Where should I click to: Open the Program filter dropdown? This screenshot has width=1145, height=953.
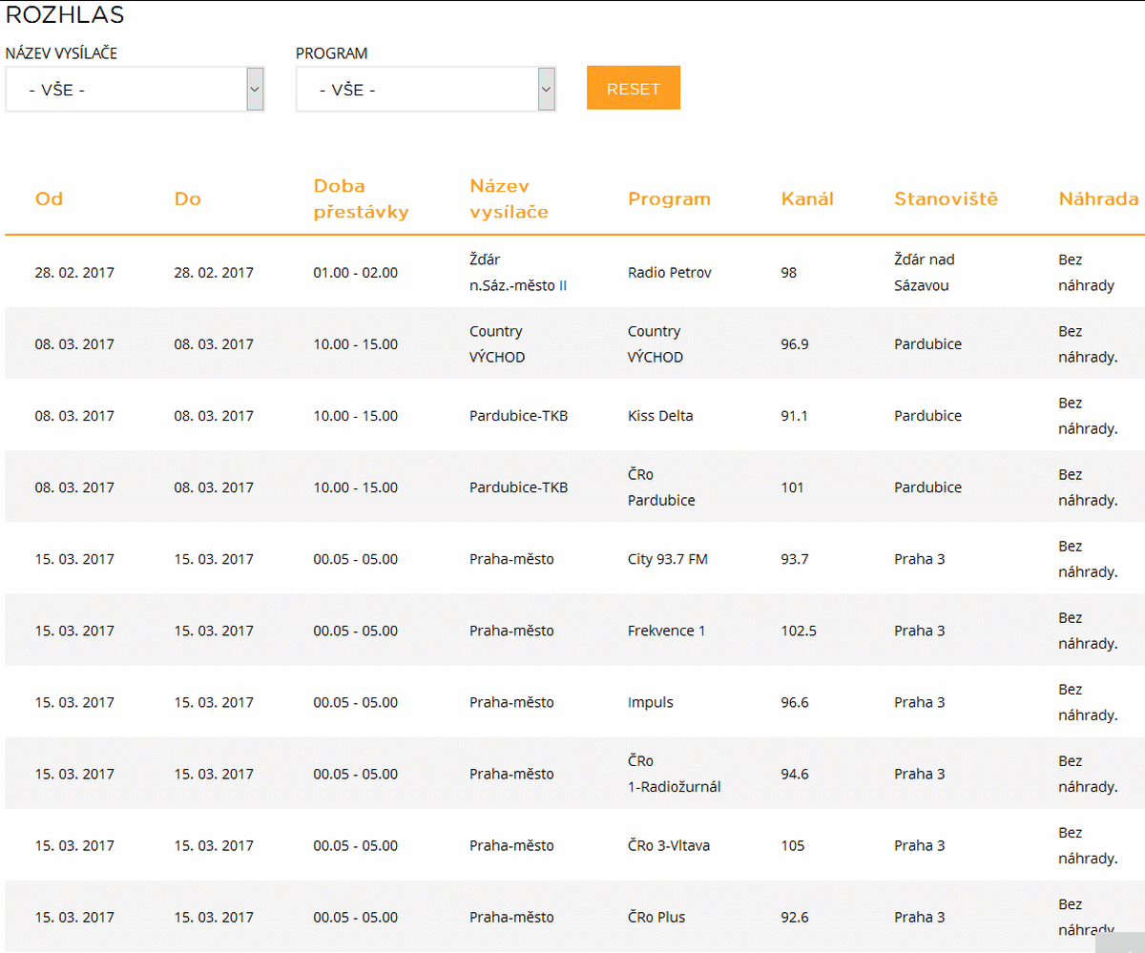tap(426, 89)
